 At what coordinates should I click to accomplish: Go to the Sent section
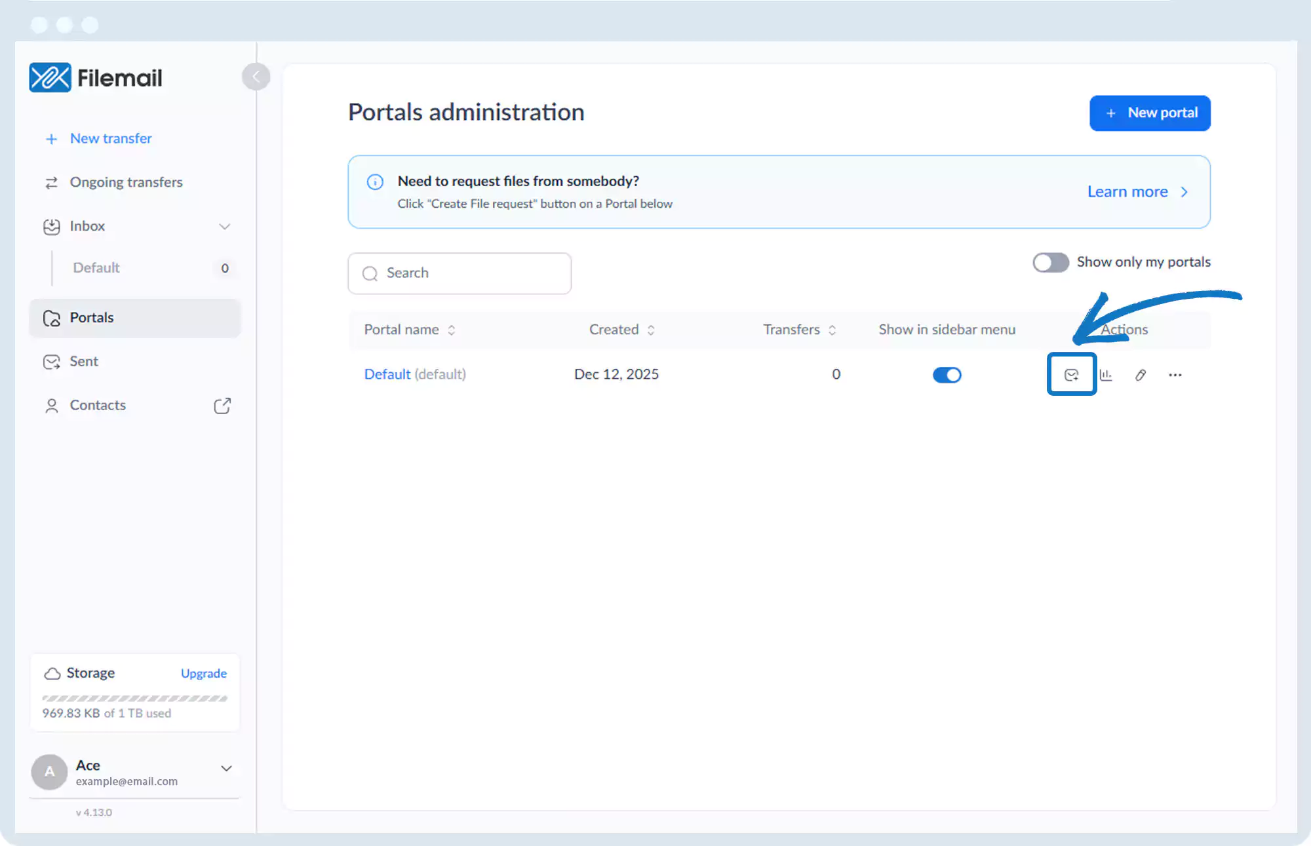click(x=84, y=362)
